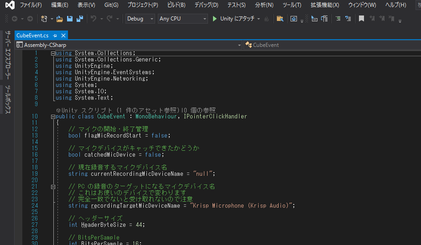Click the Navigate Forward arrow icon
This screenshot has height=245, width=421.
click(x=30, y=19)
